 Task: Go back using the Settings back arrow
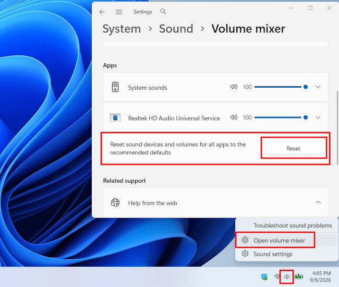102,12
